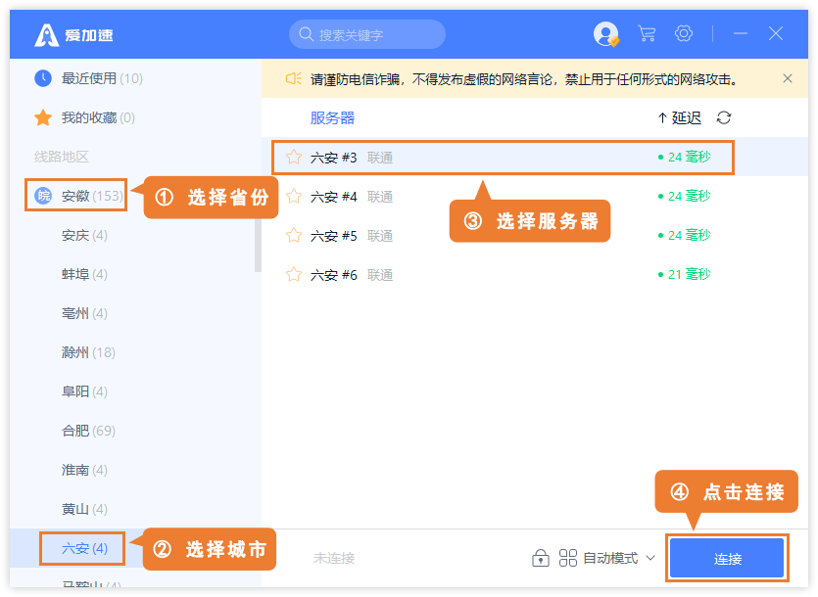Dismiss the fraud warning banner
This screenshot has width=818, height=597.
pyautogui.click(x=788, y=78)
